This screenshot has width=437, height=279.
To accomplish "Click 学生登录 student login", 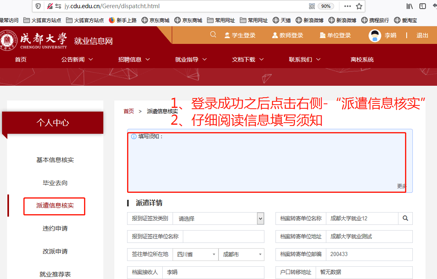I will tap(240, 35).
